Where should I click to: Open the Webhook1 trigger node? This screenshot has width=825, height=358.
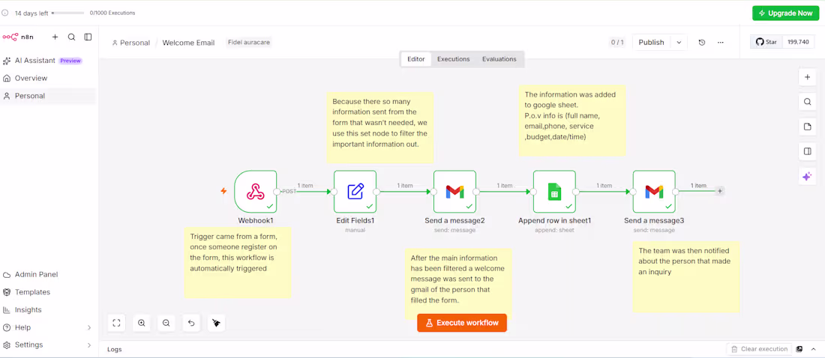pos(256,191)
